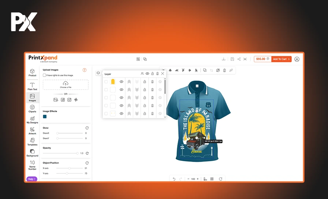Click the Add To Cart button
328x199 pixels.
click(281, 59)
